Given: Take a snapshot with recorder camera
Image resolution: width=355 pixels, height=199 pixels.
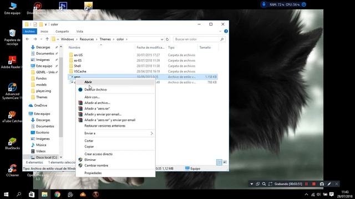Looking at the screenshot, I should (x=322, y=184).
